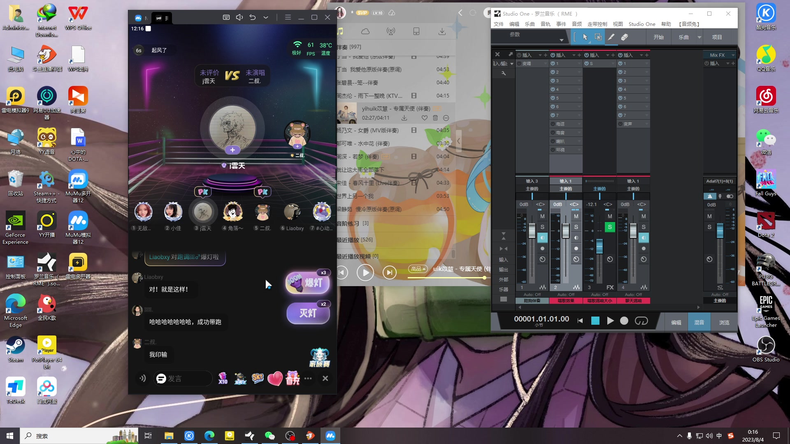Open 变调 insert dropdown arrow
This screenshot has height=444, width=790.
[x=546, y=64]
